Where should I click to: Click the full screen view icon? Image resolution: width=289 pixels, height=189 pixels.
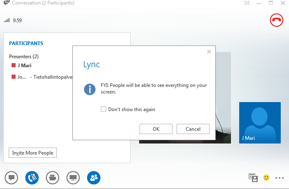(x=247, y=3)
